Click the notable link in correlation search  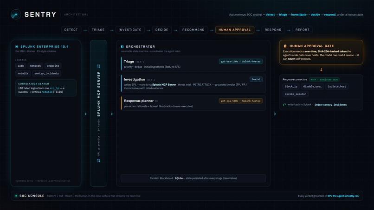[x=47, y=92]
